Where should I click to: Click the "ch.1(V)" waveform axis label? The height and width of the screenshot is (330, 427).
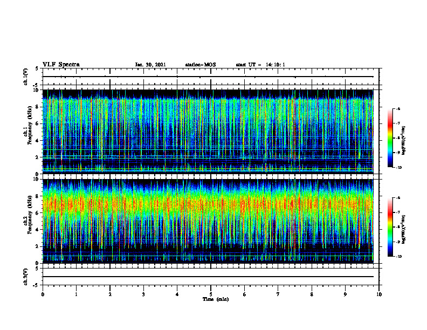click(x=25, y=77)
